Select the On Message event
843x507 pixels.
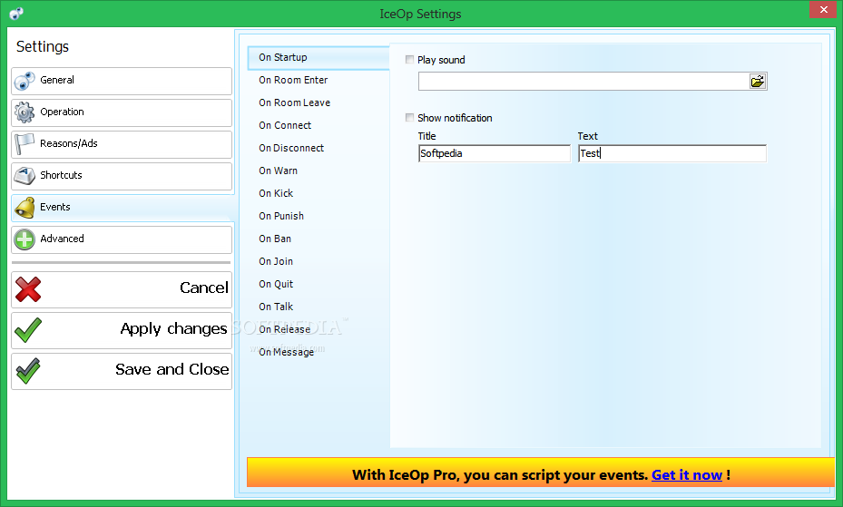[x=286, y=352]
